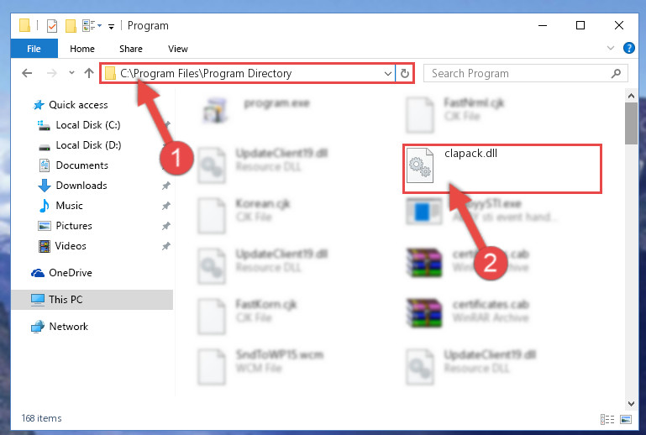646x435 pixels.
Task: Expand the ribbon using the chevron
Action: (611, 48)
